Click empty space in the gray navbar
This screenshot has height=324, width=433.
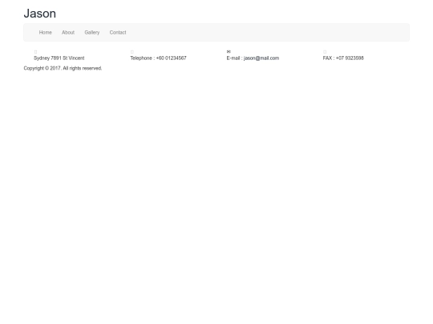tap(262, 33)
